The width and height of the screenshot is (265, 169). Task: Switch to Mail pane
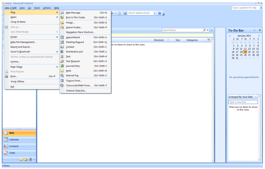tap(19, 133)
